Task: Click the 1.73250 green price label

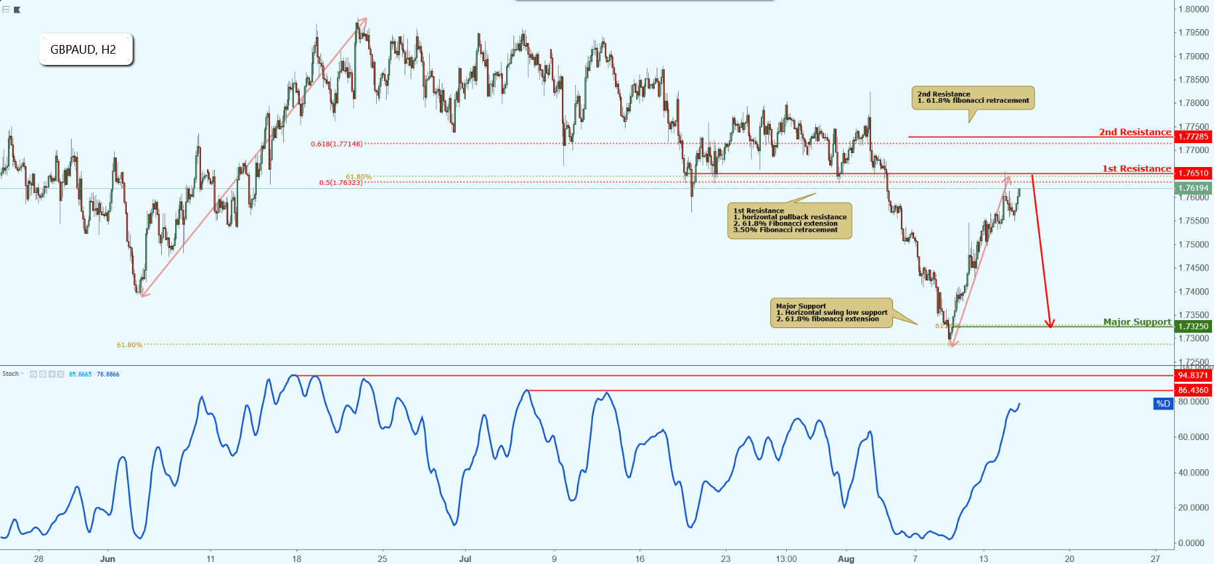Action: click(x=1193, y=326)
